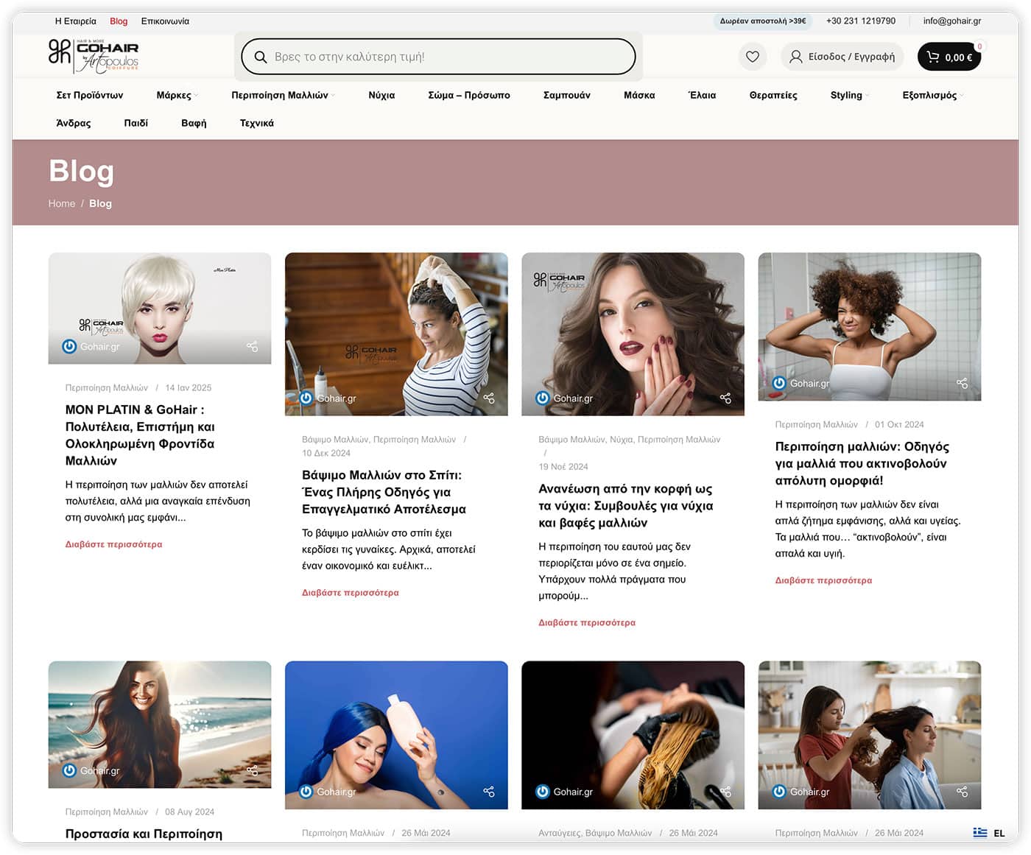Share the home hair dyeing post
Screen dimensions: 1031x855
(x=489, y=398)
